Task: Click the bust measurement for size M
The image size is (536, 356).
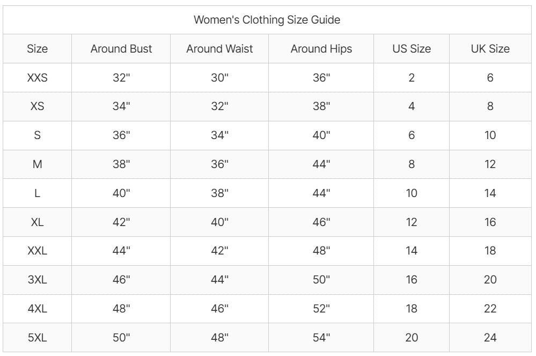Action: click(121, 164)
